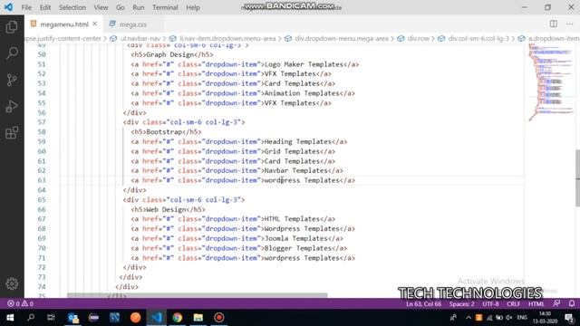Open Windows taskbar search

[x=31, y=318]
